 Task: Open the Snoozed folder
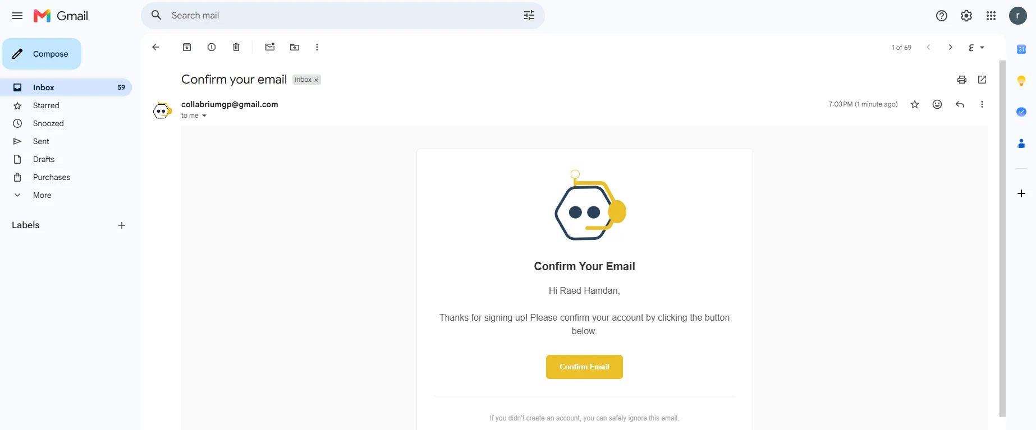(66, 123)
